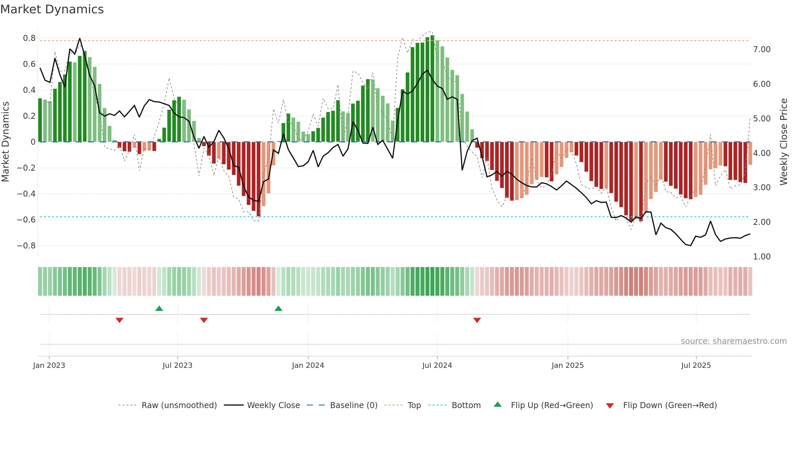
Task: Click the 0.4 left axis tick
Action: [x=29, y=90]
